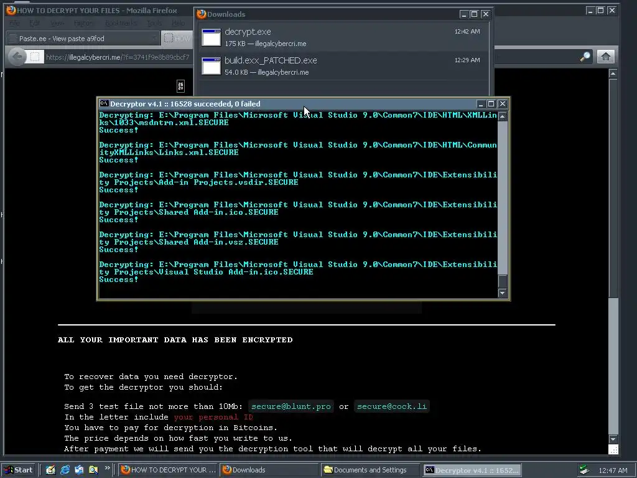Maximize the Downloads window
Image resolution: width=637 pixels, height=478 pixels.
point(474,14)
